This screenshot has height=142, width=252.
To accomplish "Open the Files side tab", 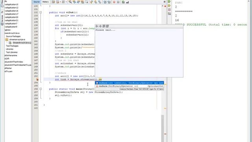I will (x=2, y=4).
